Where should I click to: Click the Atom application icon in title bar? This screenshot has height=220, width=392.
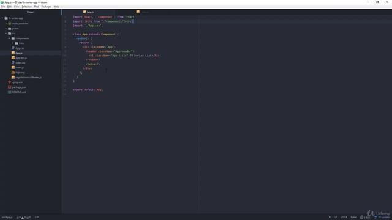point(2,2)
